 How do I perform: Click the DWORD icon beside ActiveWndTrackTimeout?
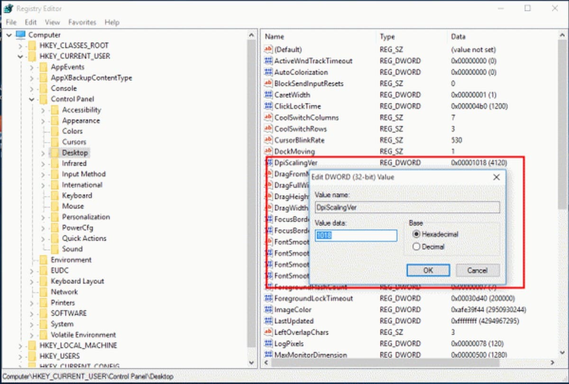pyautogui.click(x=268, y=61)
